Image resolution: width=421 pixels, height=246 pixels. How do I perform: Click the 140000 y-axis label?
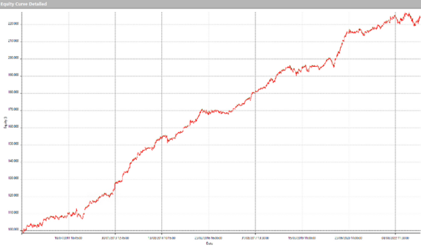(13, 161)
